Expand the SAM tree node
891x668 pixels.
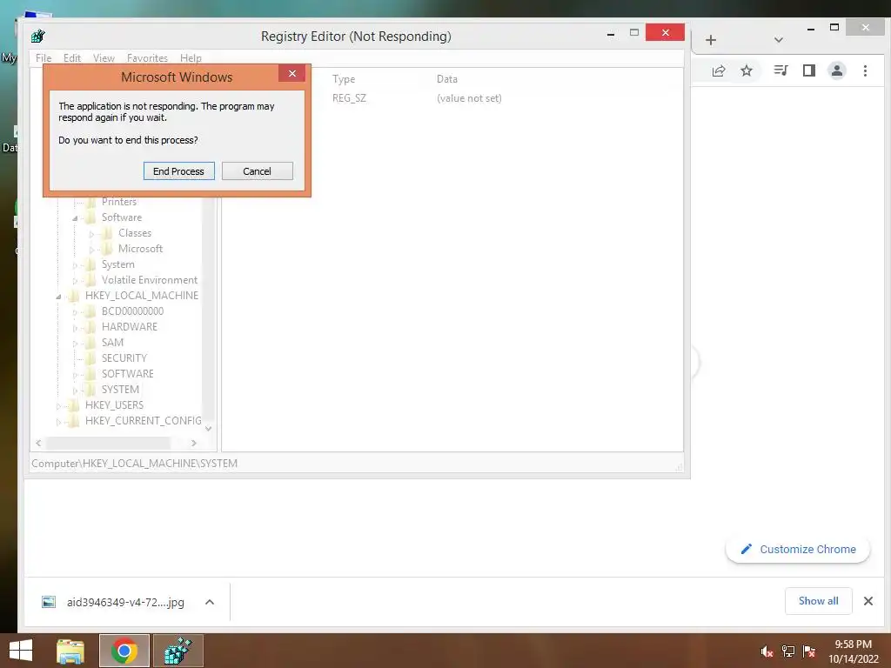(75, 343)
